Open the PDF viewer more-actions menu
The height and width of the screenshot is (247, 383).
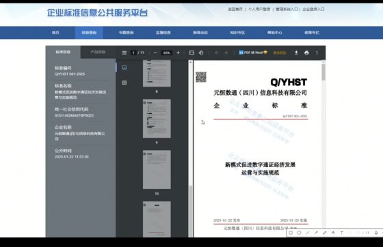point(317,53)
